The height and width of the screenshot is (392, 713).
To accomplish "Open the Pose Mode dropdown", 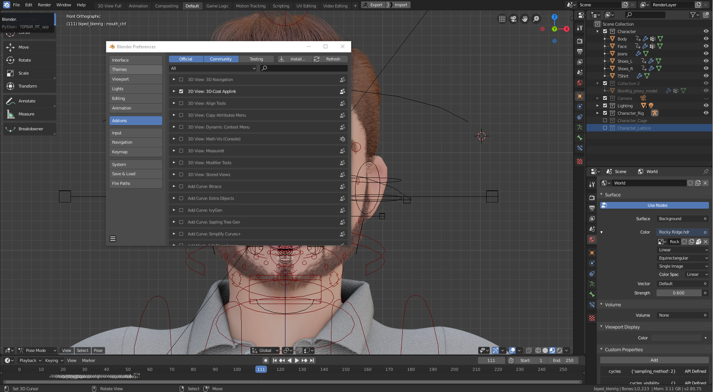I will [37, 350].
